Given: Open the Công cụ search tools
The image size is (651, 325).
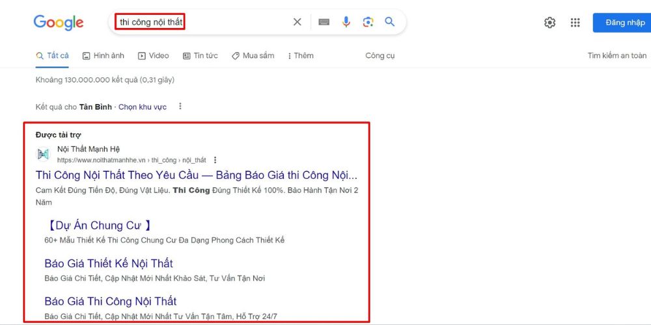Looking at the screenshot, I should click(x=380, y=55).
